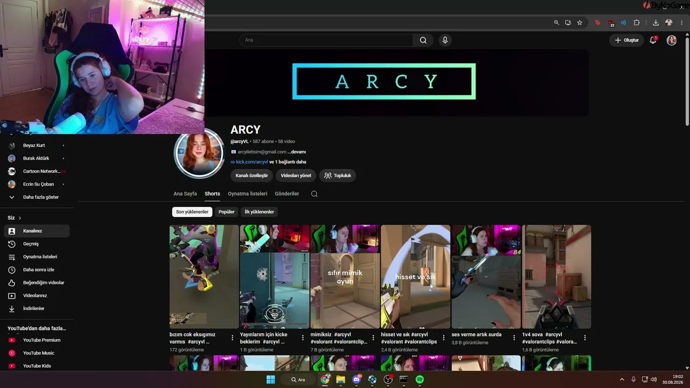Viewport: 690px width, 388px height.
Task: Switch to the Oynatma listeleri tab
Action: click(x=247, y=194)
